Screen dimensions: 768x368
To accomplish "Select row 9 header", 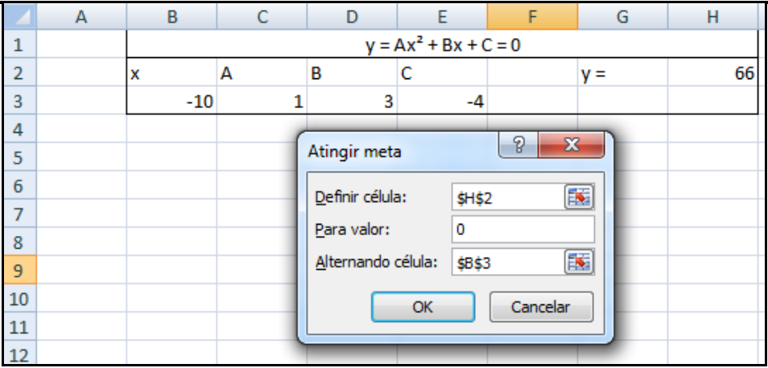I will [x=19, y=270].
